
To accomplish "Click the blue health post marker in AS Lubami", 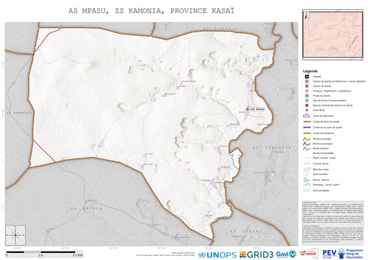I will [243, 240].
